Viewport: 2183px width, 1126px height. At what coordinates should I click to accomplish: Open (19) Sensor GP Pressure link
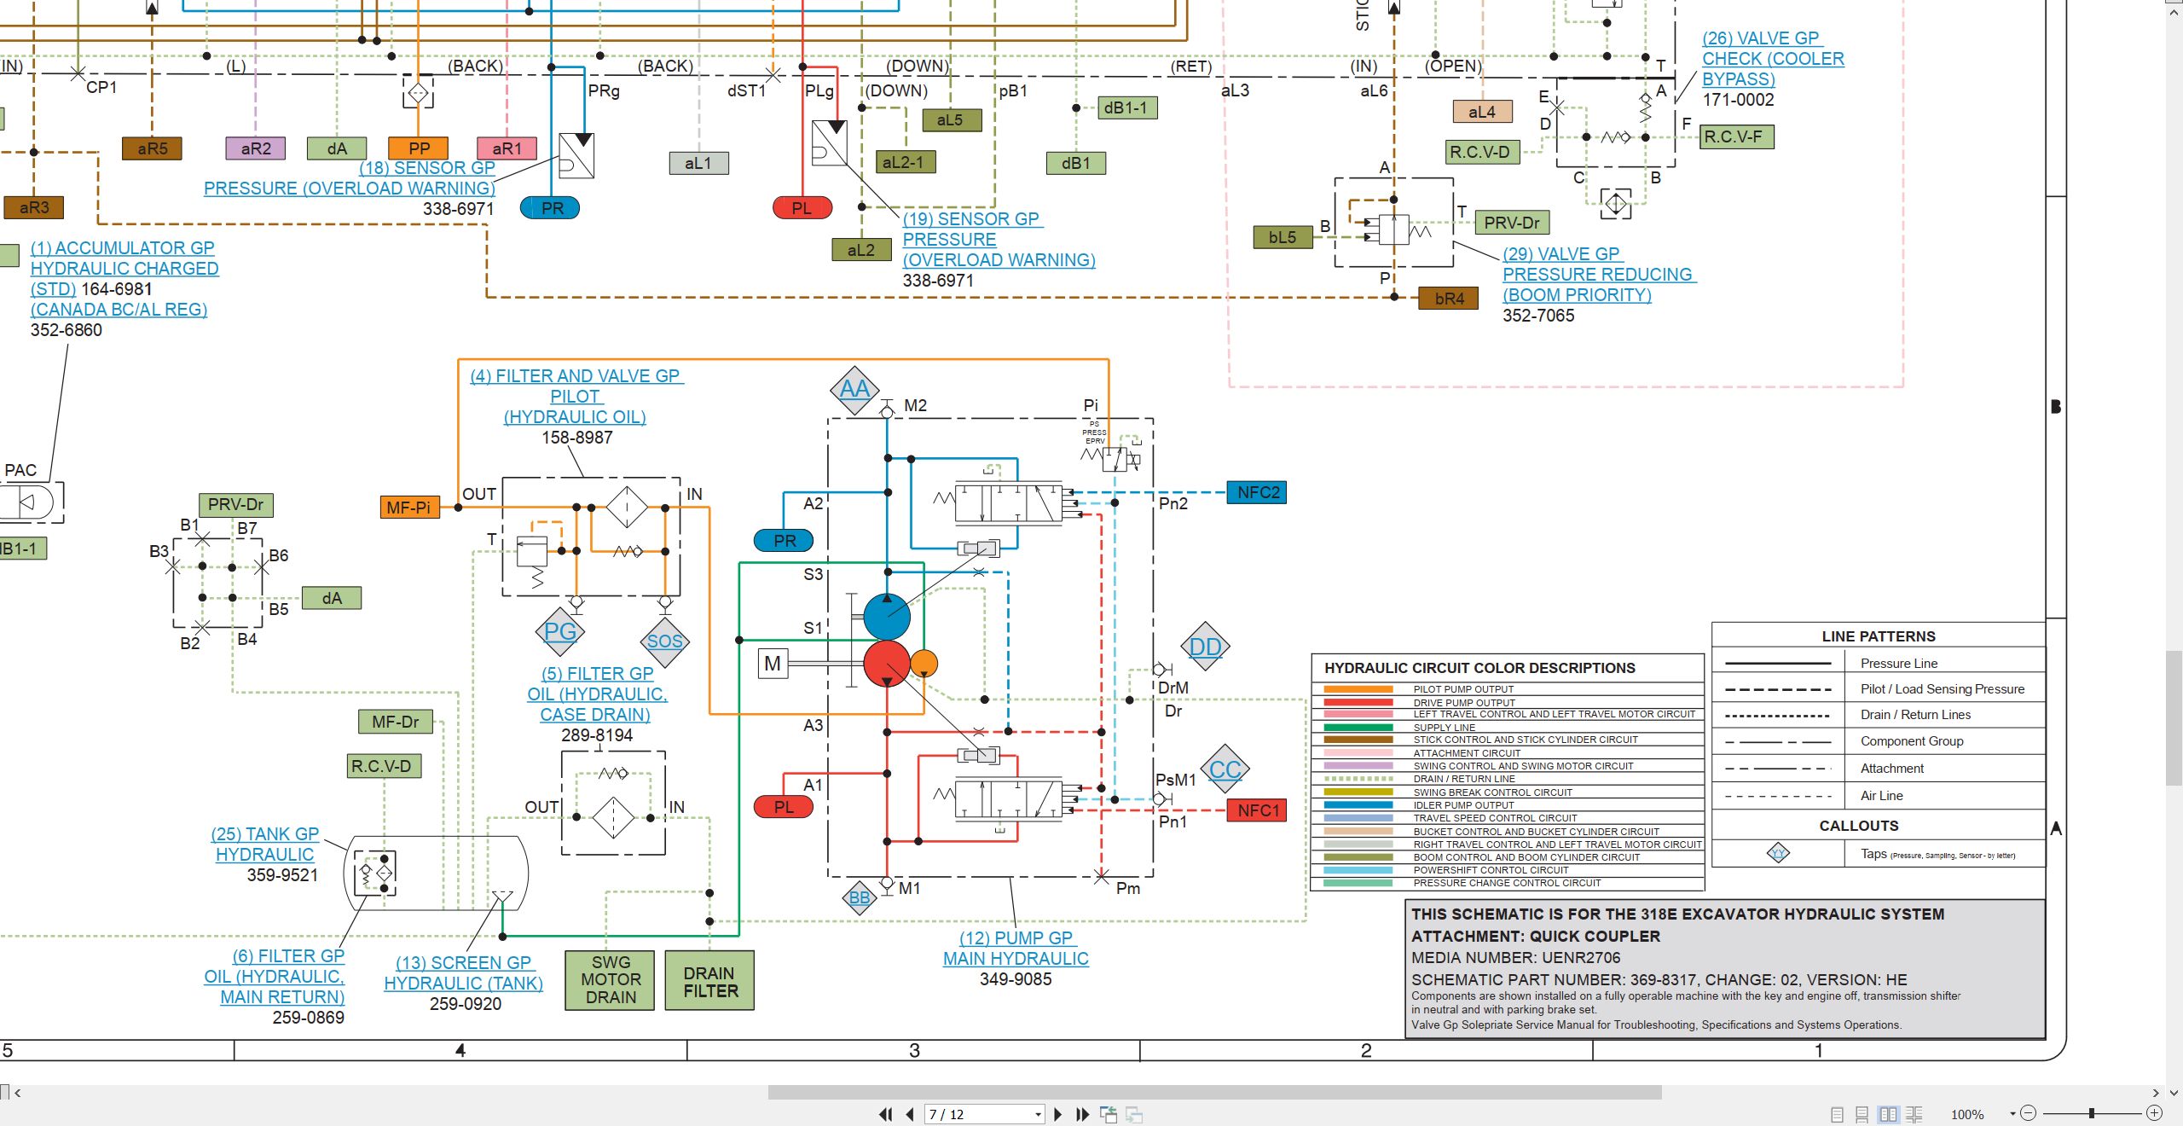point(999,240)
